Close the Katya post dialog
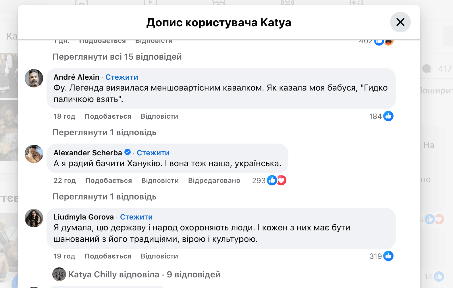The height and width of the screenshot is (288, 453). 400,22
